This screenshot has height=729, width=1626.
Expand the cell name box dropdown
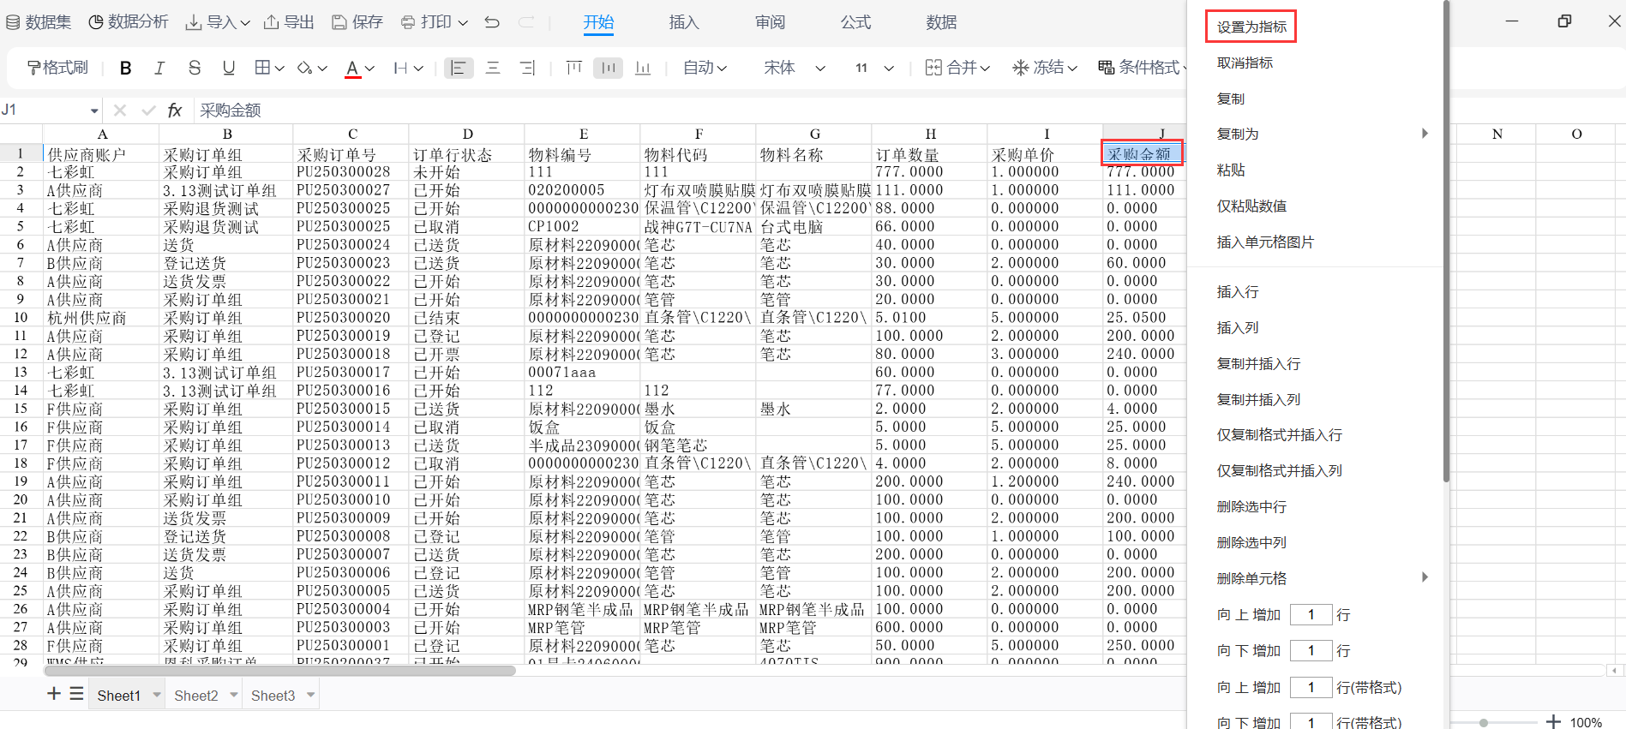coord(93,111)
